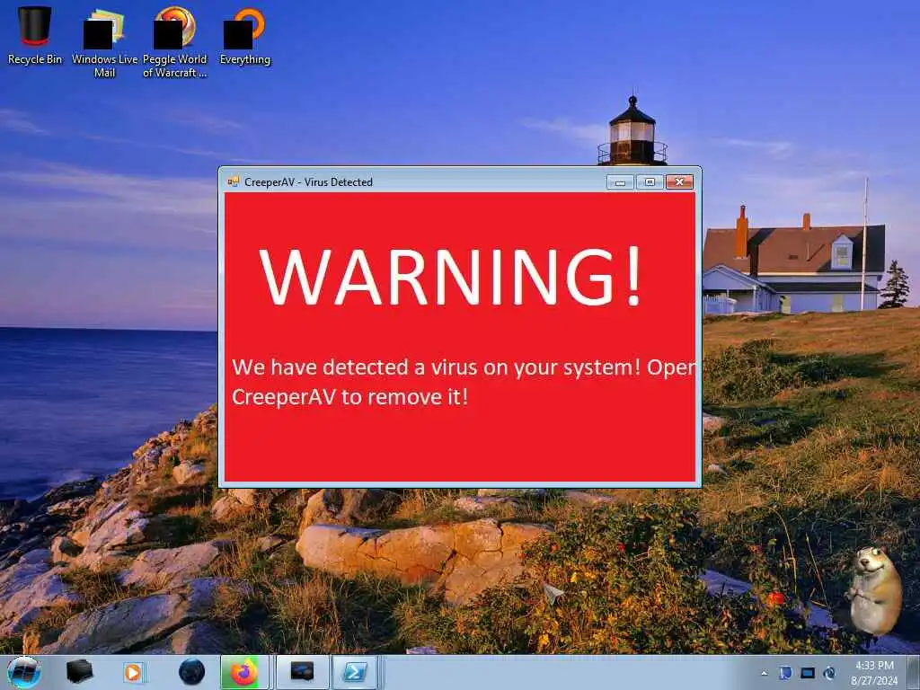Select the Windows Live Mail desktop shortcut
920x690 pixels.
tap(104, 42)
